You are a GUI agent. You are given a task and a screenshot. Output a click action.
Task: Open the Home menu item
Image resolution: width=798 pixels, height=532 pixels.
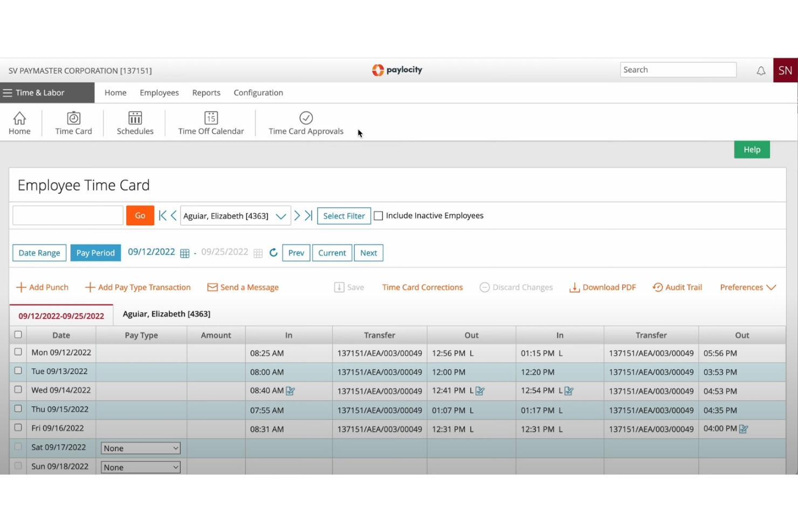115,93
